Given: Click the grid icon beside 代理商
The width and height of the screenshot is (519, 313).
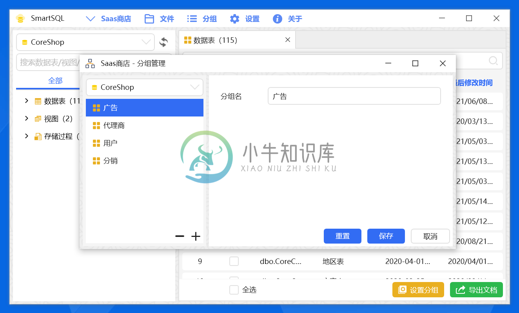Looking at the screenshot, I should point(96,126).
